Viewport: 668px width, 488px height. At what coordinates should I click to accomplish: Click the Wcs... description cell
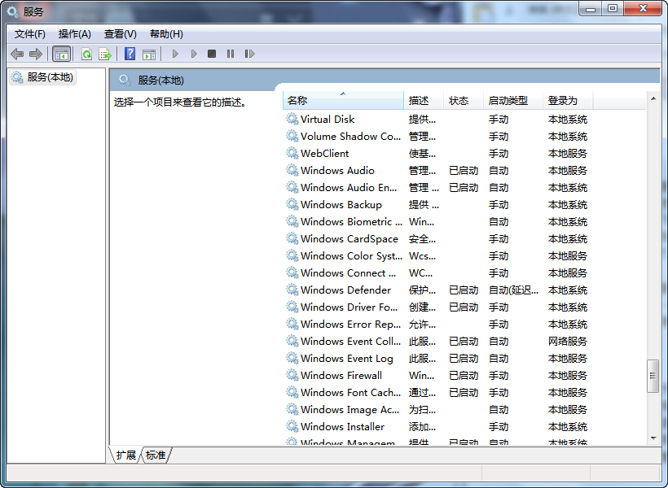[x=422, y=255]
